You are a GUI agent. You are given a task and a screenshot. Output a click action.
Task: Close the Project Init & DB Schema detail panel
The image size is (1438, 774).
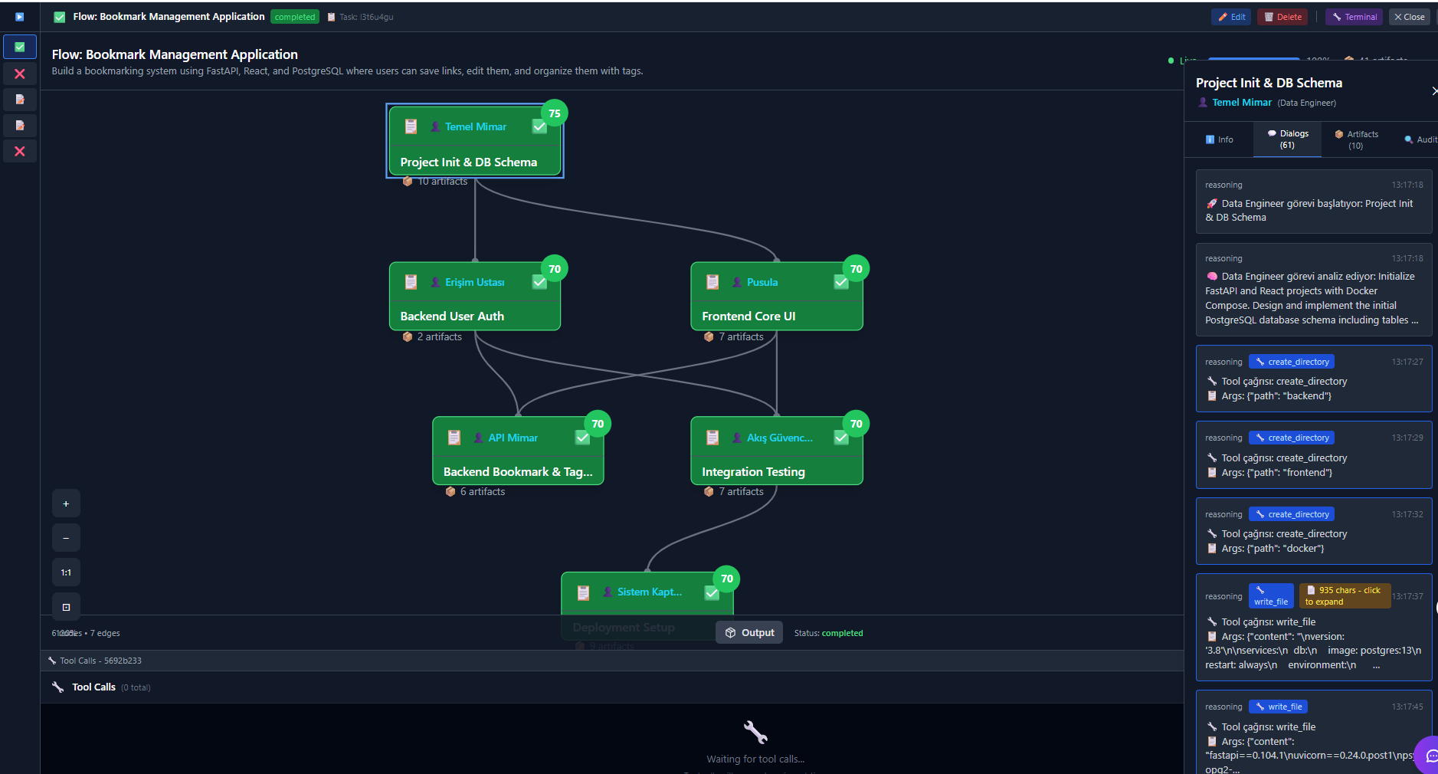click(x=1434, y=91)
